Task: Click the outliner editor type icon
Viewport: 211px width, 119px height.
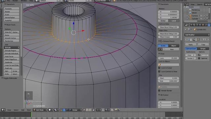Action: pos(186,4)
